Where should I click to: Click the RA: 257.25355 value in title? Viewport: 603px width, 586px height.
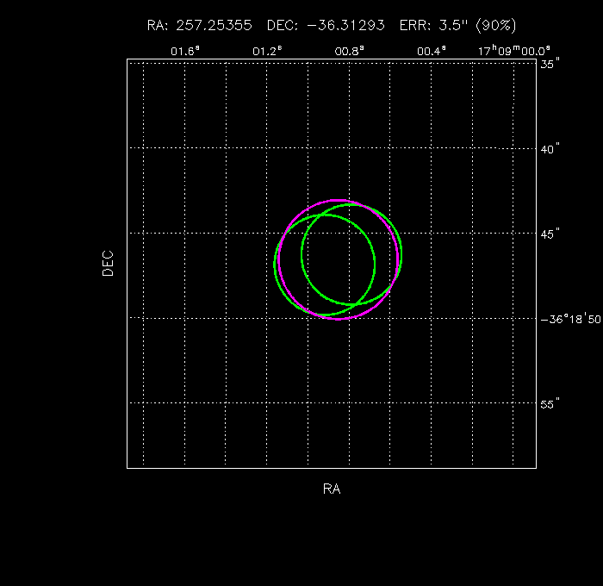click(200, 26)
